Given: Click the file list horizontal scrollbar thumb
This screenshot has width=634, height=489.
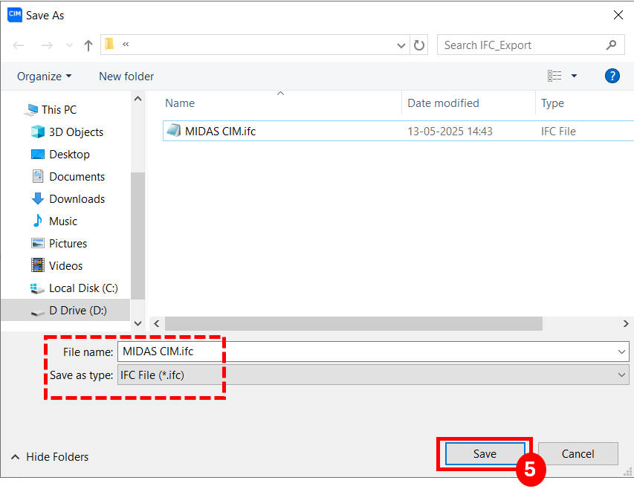Looking at the screenshot, I should [x=354, y=324].
